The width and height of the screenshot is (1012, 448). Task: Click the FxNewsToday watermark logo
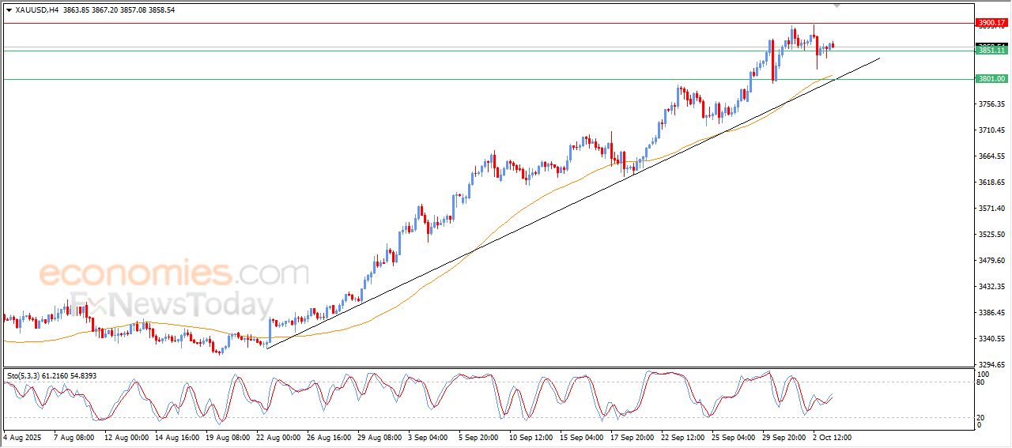[x=170, y=305]
